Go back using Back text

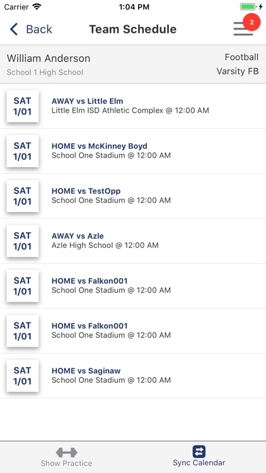[x=39, y=29]
